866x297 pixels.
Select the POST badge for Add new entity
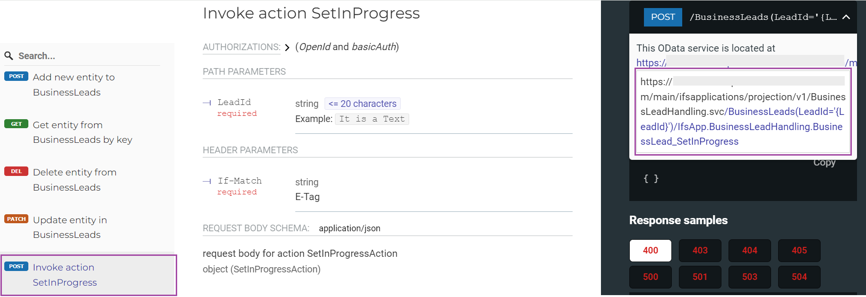click(x=16, y=76)
